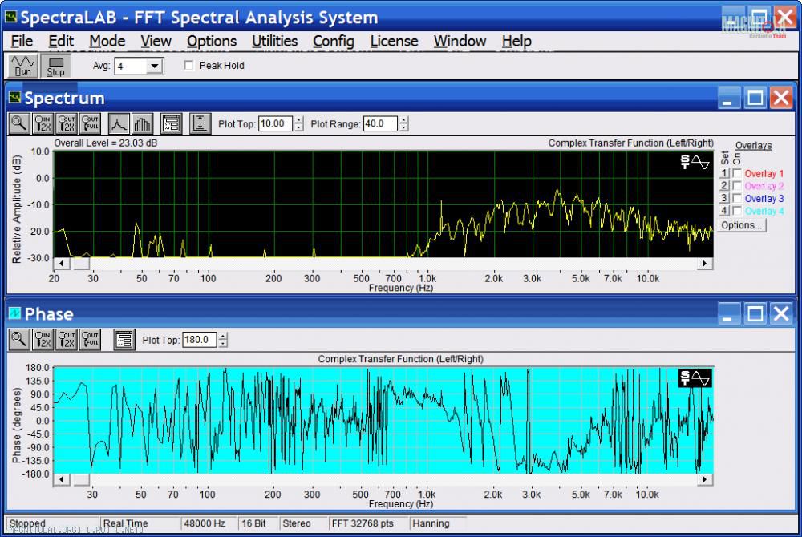This screenshot has height=537, width=802.
Task: Decrease Plot Range with down arrow
Action: [x=404, y=127]
